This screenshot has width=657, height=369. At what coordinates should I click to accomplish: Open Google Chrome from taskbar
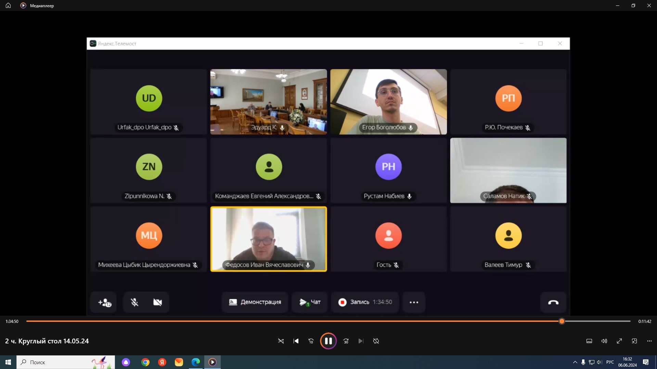pos(145,362)
